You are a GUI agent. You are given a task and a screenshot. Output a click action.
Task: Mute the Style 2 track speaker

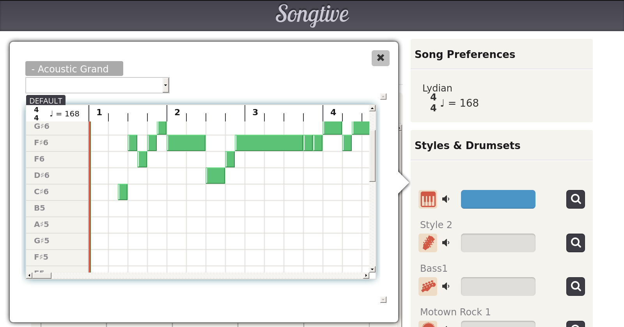pos(446,243)
